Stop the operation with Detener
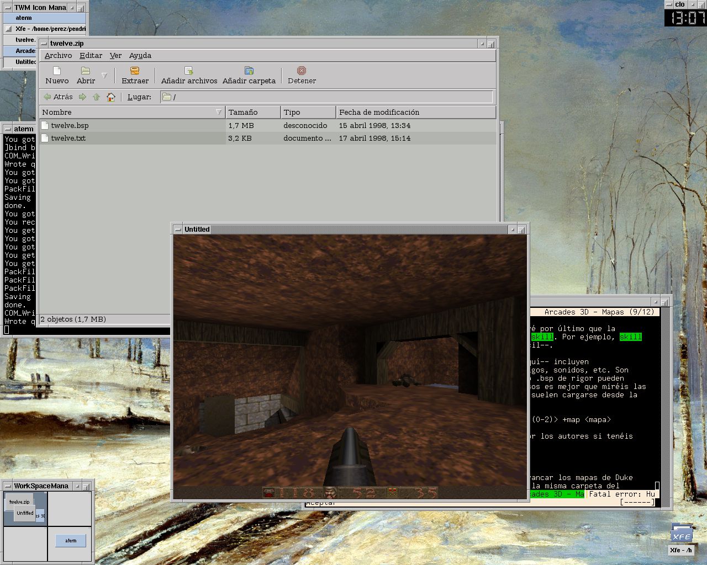Image resolution: width=707 pixels, height=565 pixels. (x=302, y=76)
